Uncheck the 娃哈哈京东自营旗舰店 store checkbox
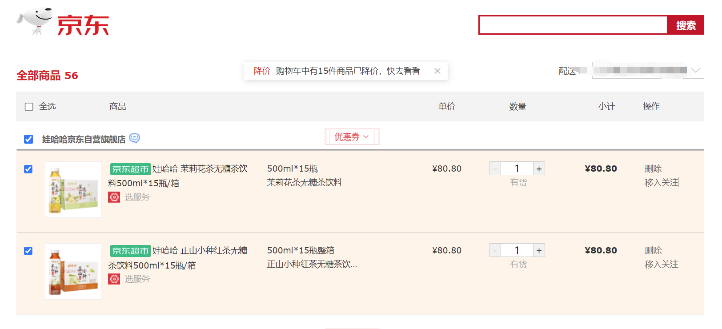This screenshot has width=722, height=329. [x=28, y=139]
